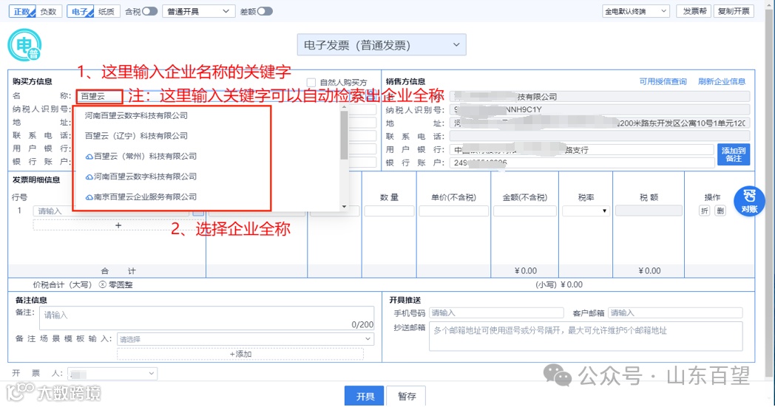Viewport: 775px width, 407px height.
Task: Click the seller 联系电话 input field
Action: click(x=600, y=137)
